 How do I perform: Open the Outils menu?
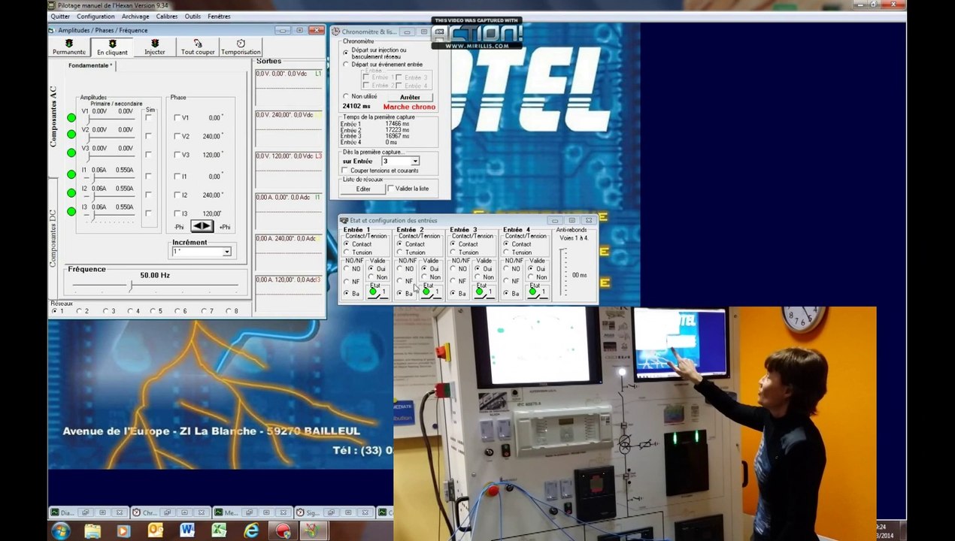[193, 16]
